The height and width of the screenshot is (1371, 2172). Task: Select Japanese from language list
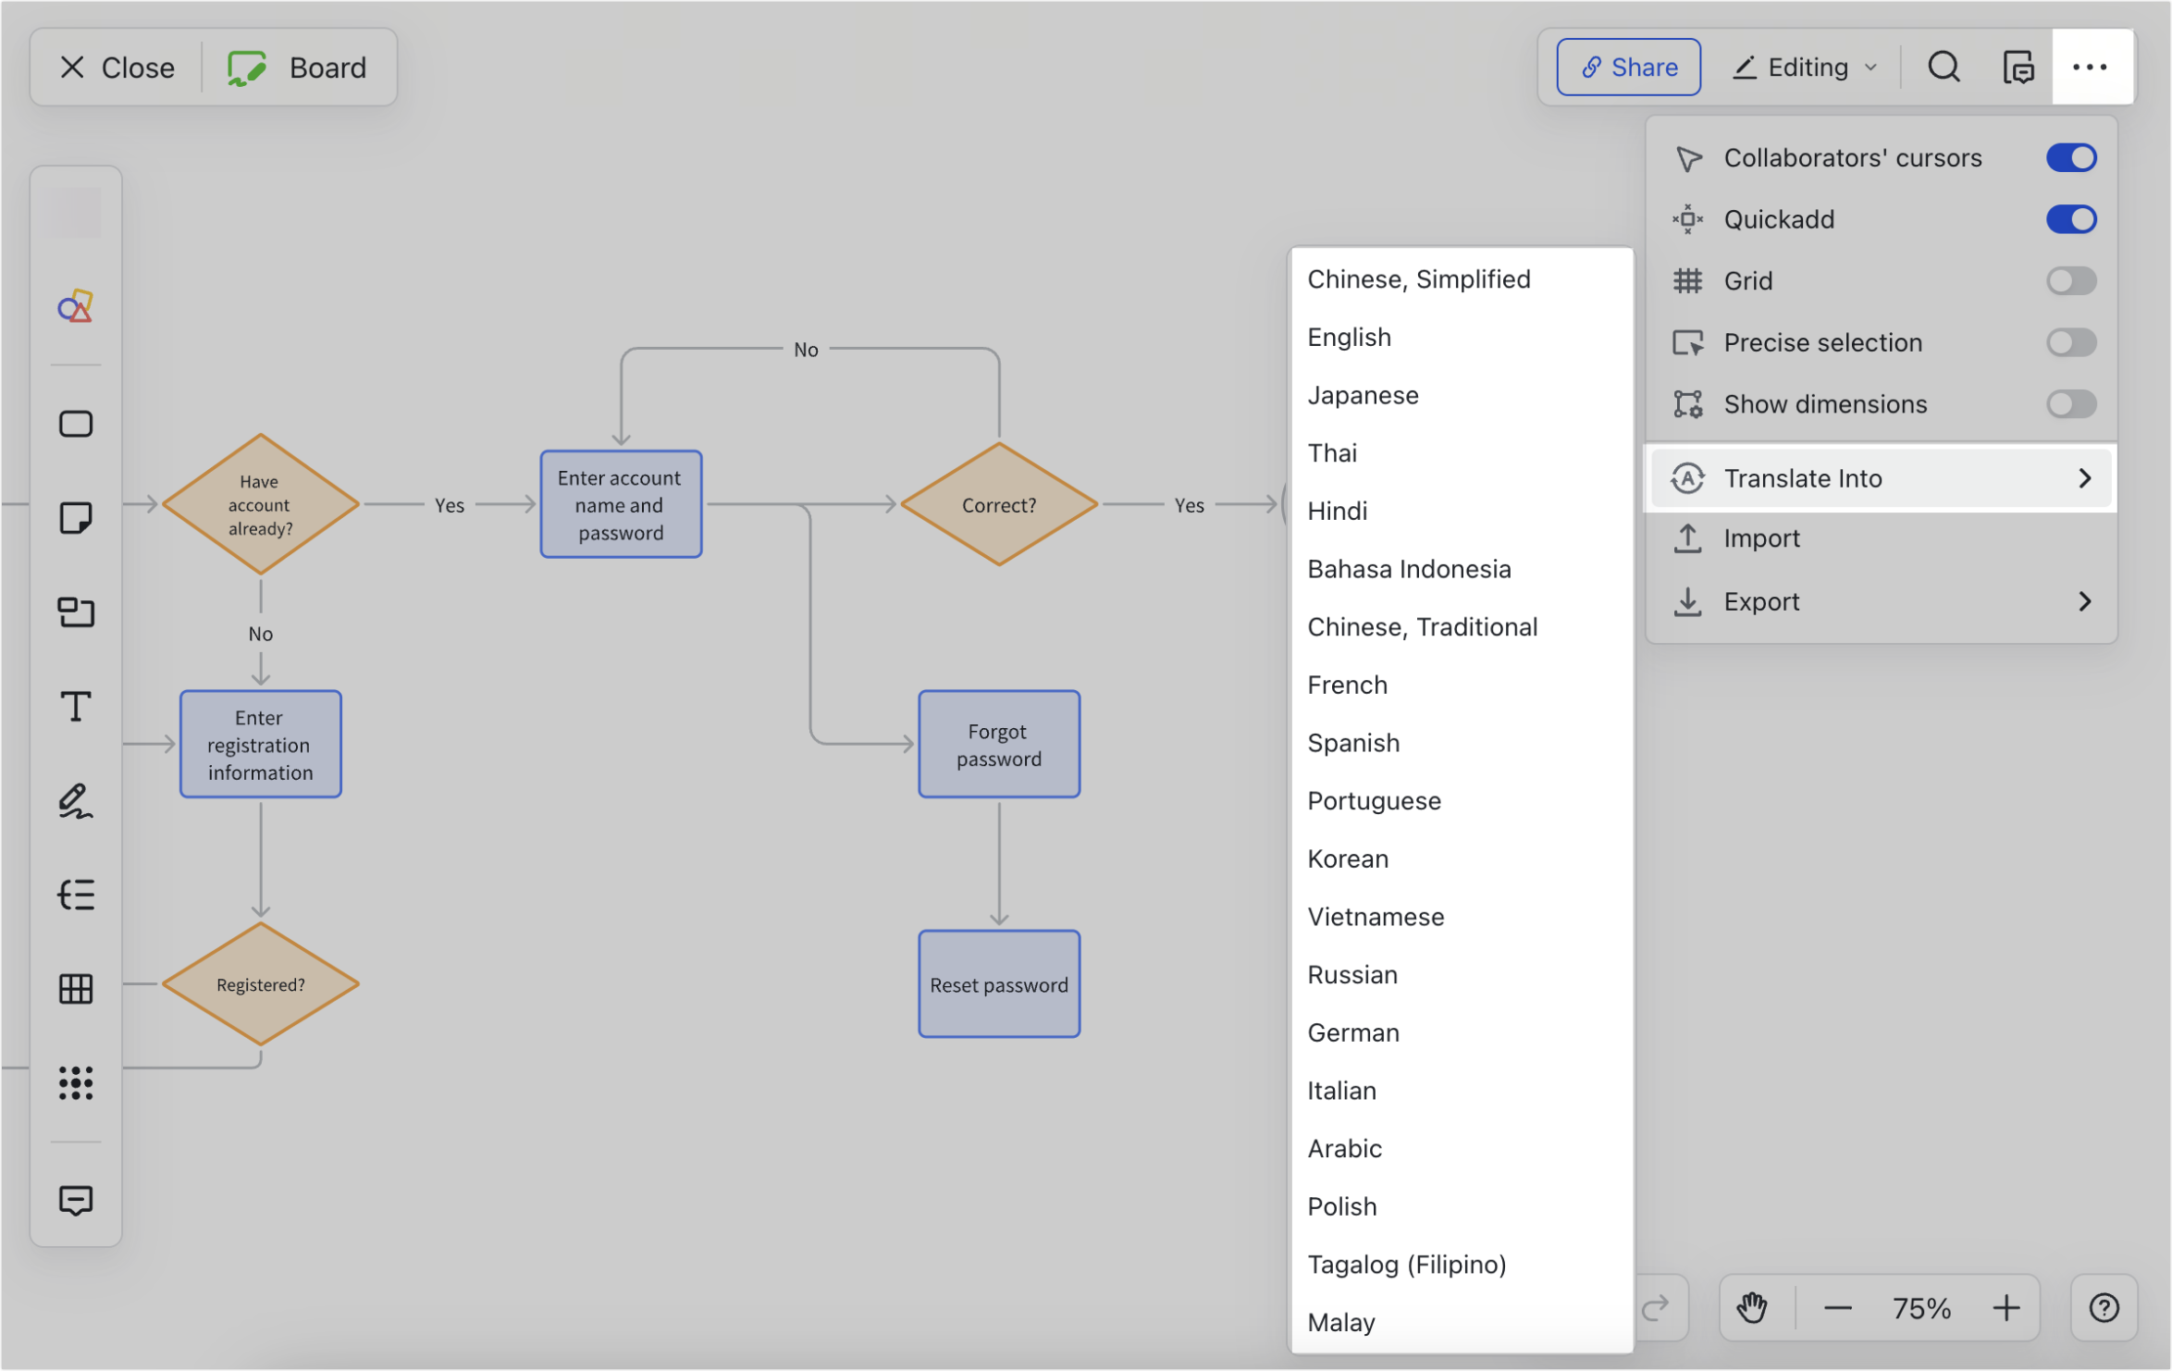pos(1363,395)
